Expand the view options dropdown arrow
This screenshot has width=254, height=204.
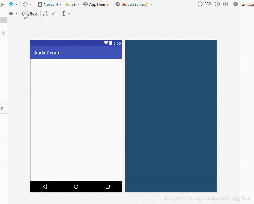coord(16,13)
